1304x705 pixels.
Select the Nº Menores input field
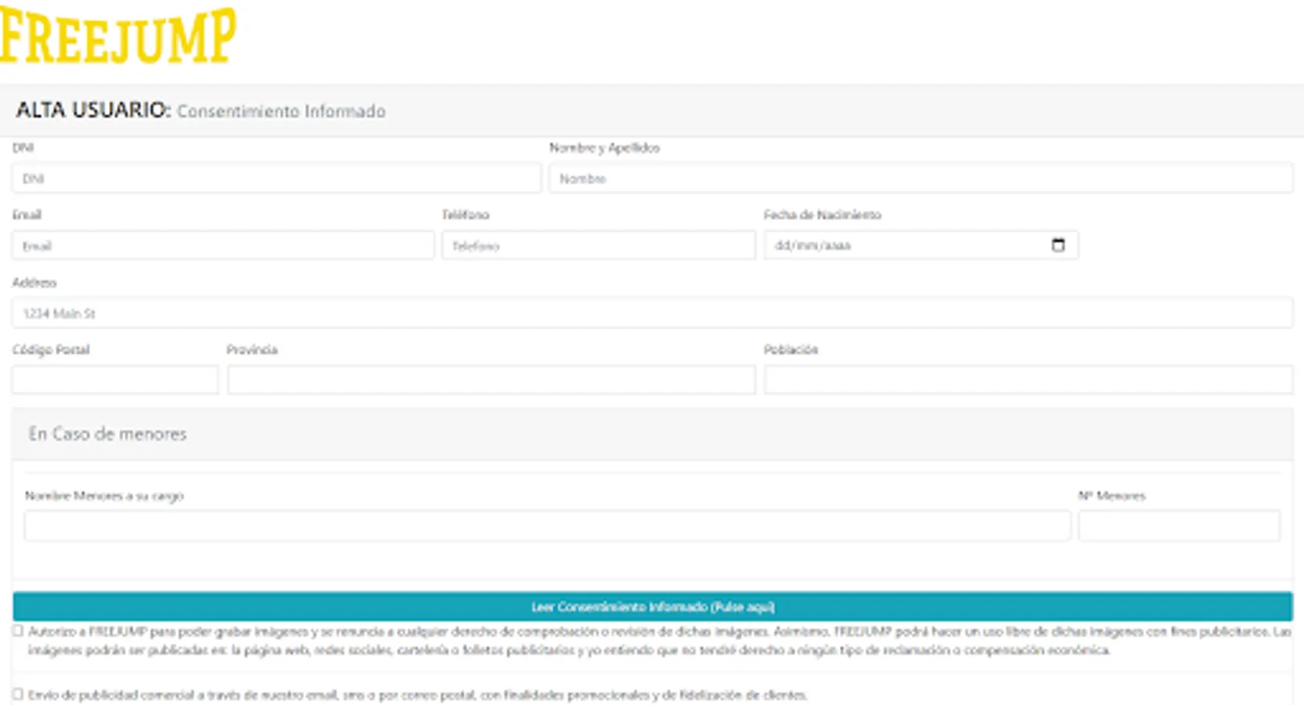click(x=1179, y=526)
